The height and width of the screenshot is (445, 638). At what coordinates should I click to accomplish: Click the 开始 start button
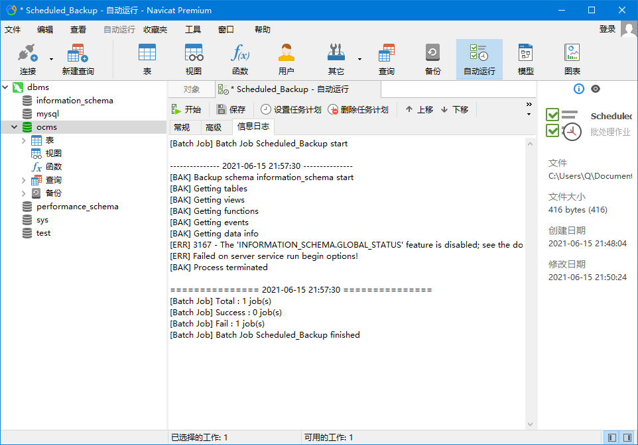[186, 110]
